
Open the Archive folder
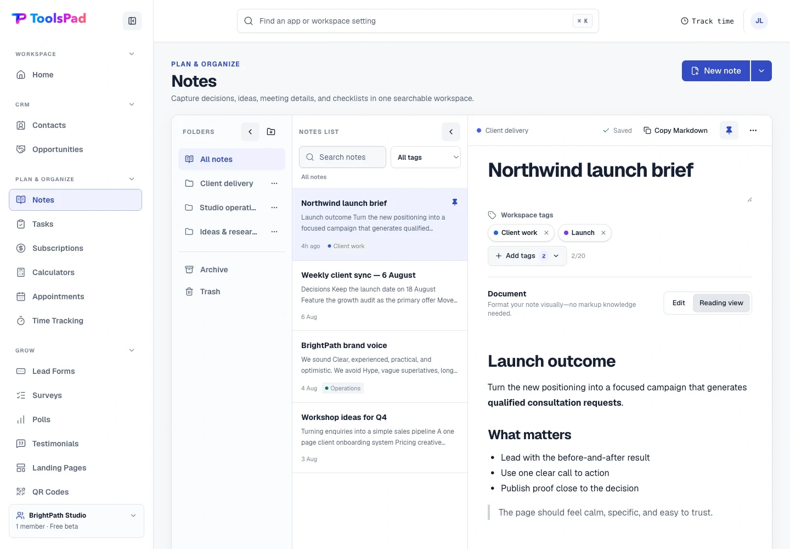tap(232, 270)
